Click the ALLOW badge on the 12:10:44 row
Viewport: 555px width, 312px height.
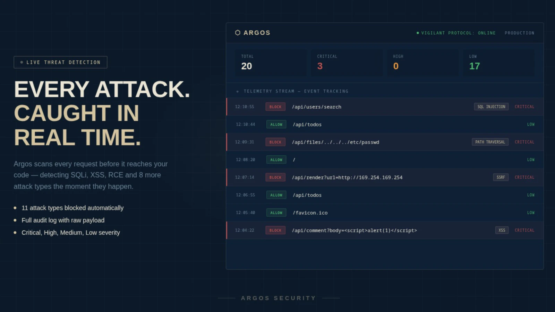(276, 124)
